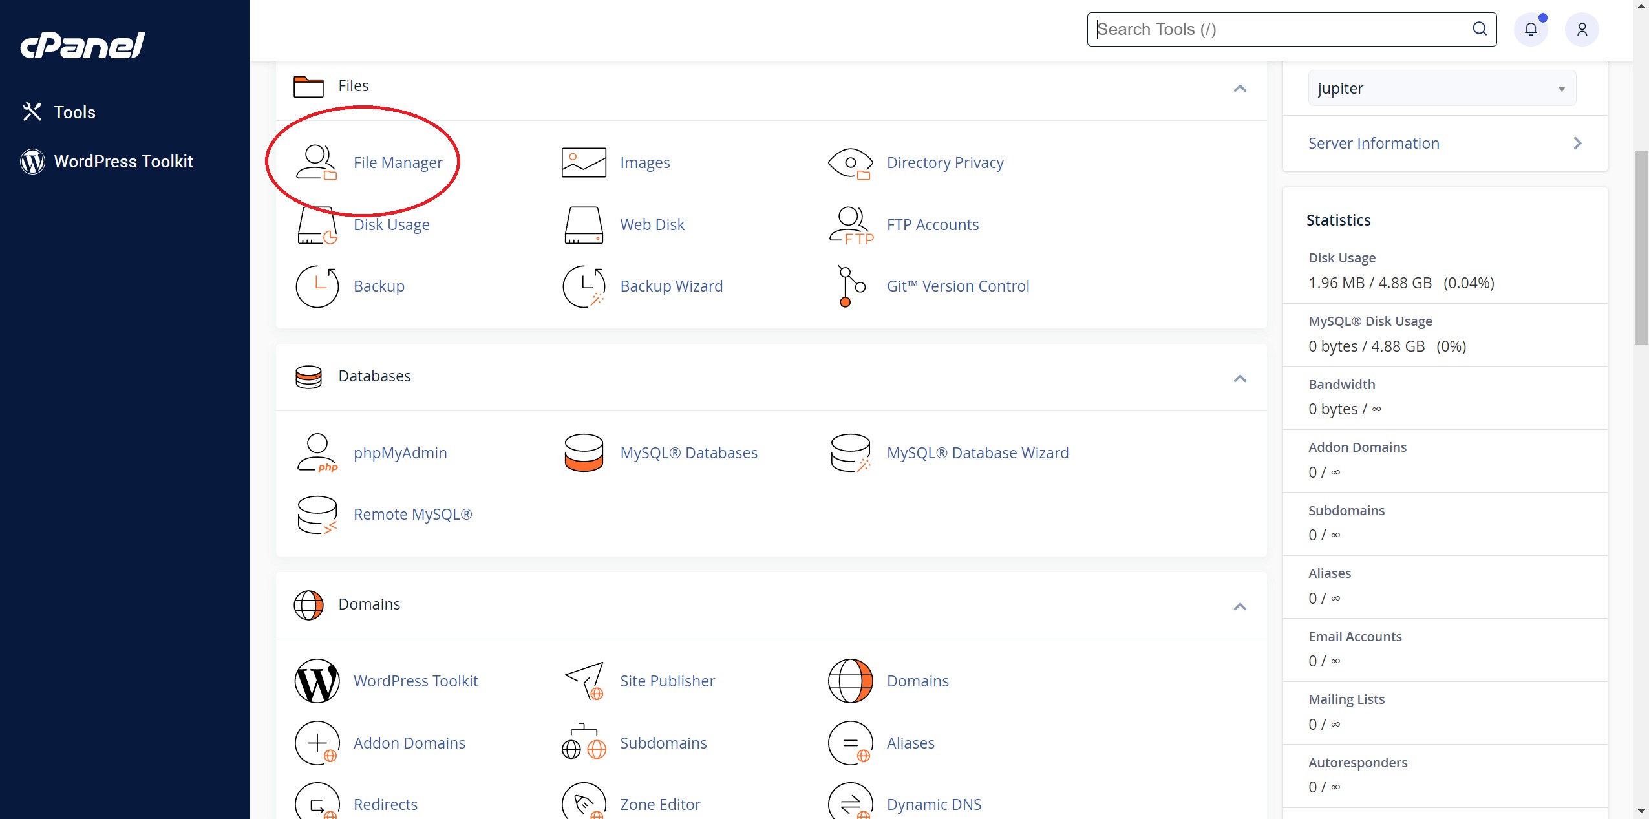Collapse the Files section chevron

1239,88
